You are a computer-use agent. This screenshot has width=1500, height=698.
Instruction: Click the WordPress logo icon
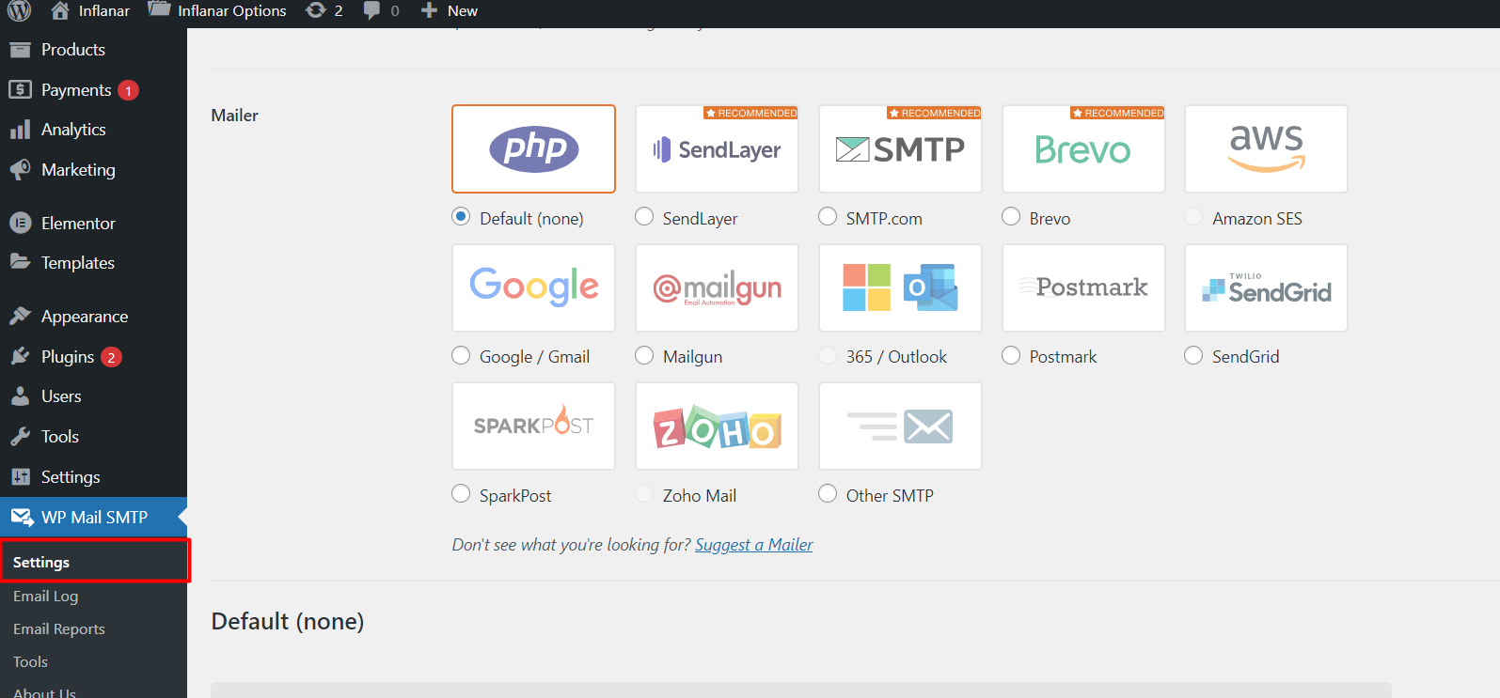click(19, 10)
